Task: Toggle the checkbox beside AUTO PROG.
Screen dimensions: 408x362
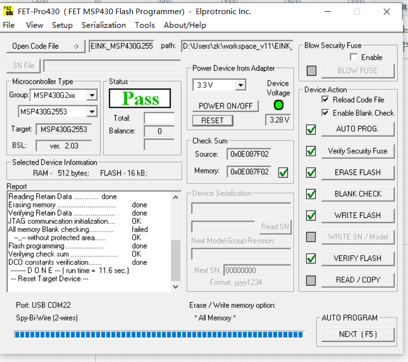Action: (x=311, y=129)
